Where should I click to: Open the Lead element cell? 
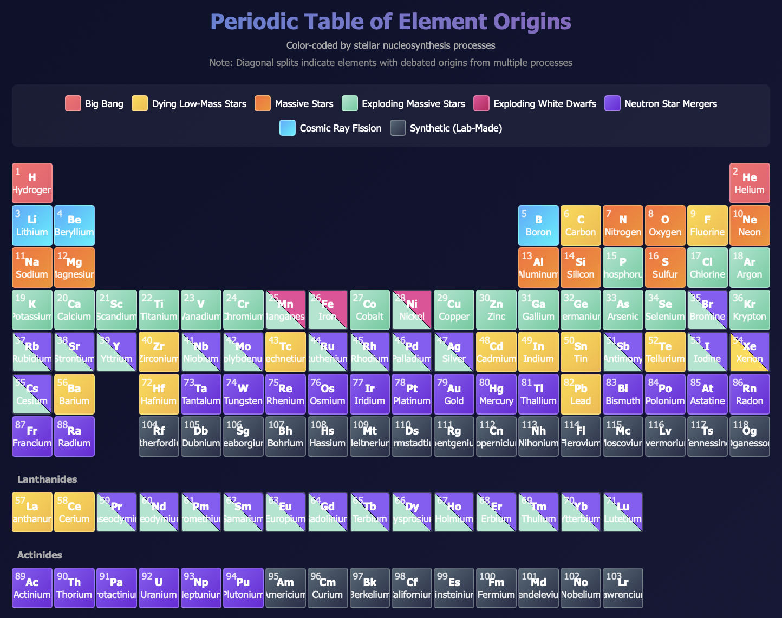[x=581, y=395]
